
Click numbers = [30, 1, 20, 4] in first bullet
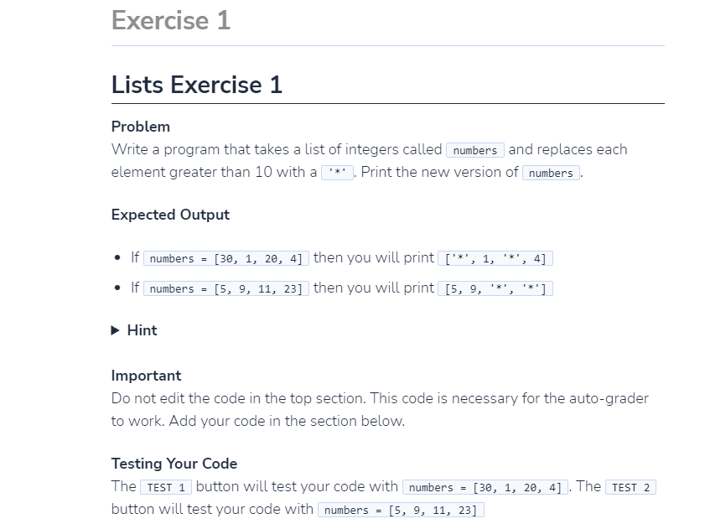[227, 258]
